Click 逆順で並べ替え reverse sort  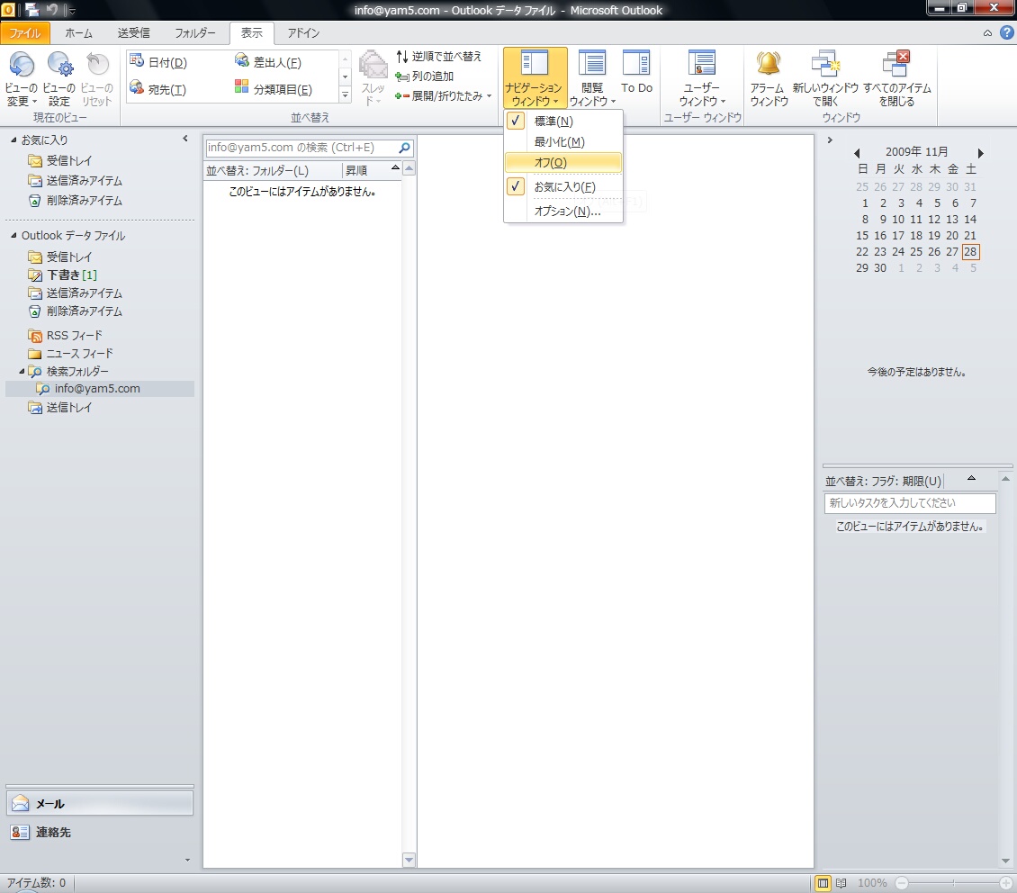click(x=438, y=57)
